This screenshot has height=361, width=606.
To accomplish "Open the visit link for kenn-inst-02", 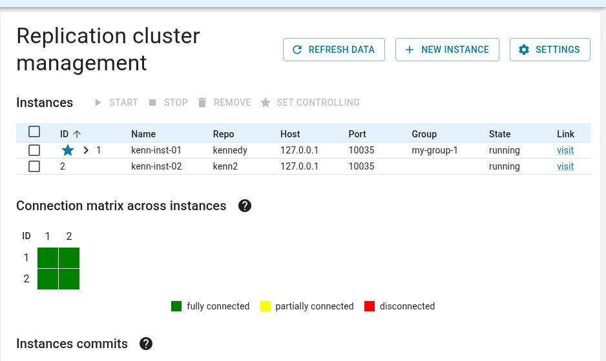I will point(565,166).
